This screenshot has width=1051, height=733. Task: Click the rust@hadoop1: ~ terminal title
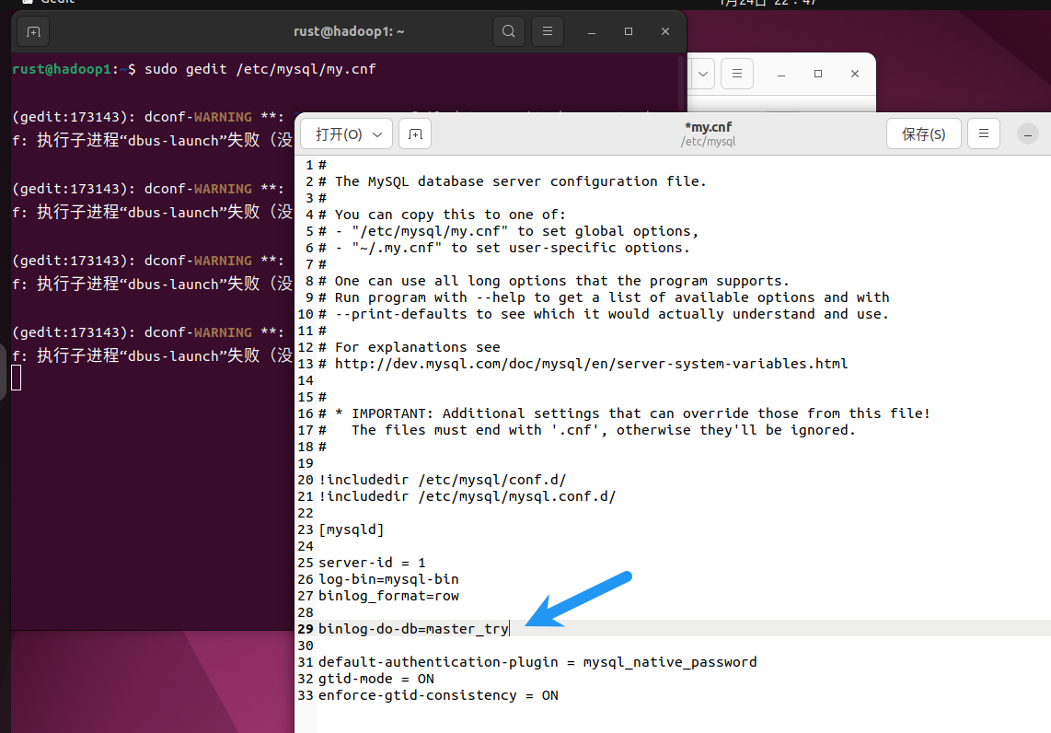pyautogui.click(x=349, y=31)
